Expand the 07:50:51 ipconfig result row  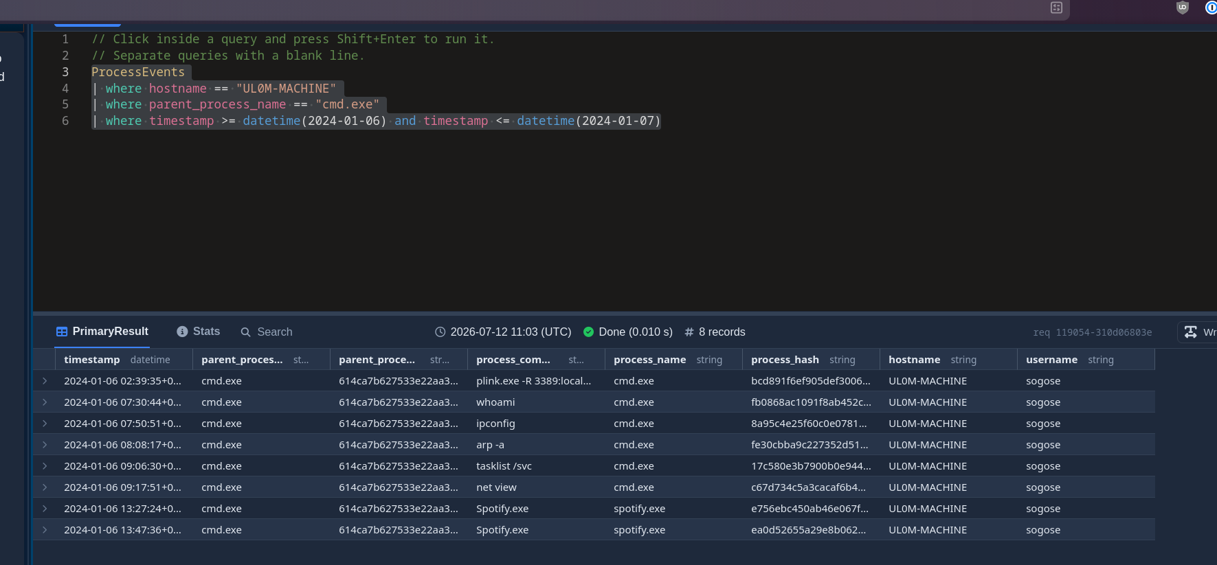pyautogui.click(x=45, y=424)
